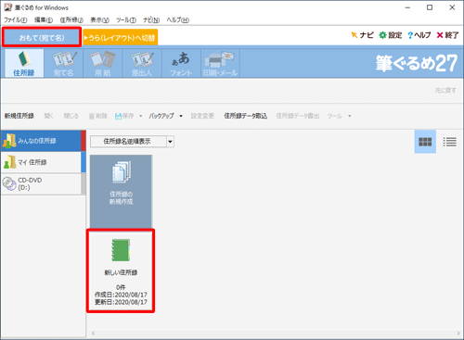Select the おもて(宛て名) tab

click(42, 37)
